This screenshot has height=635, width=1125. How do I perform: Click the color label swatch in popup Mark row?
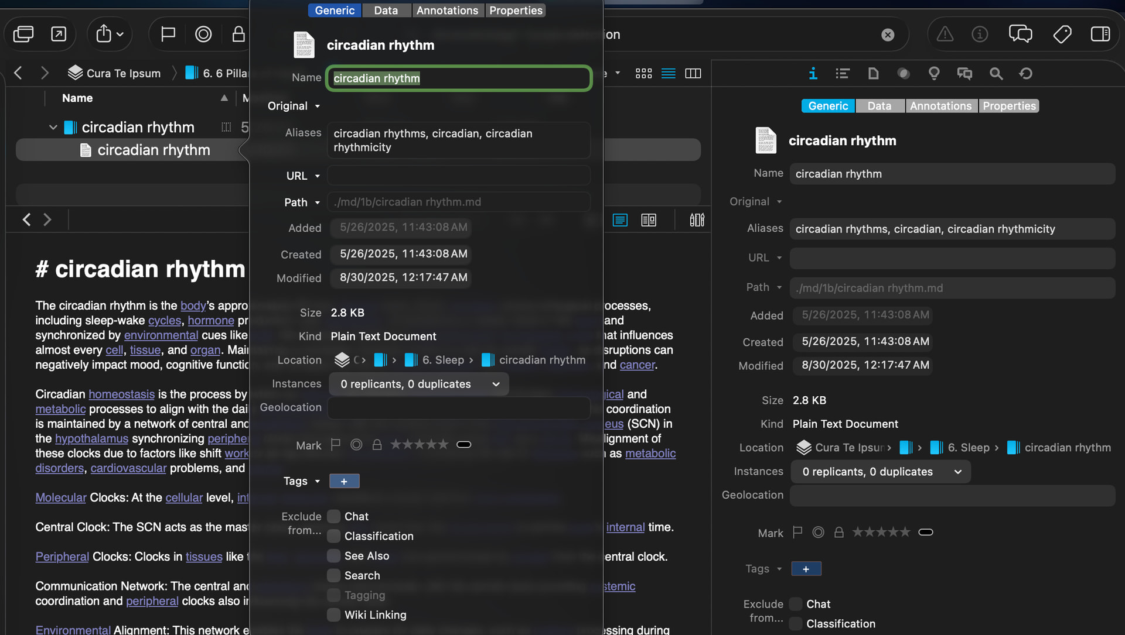[x=463, y=445]
